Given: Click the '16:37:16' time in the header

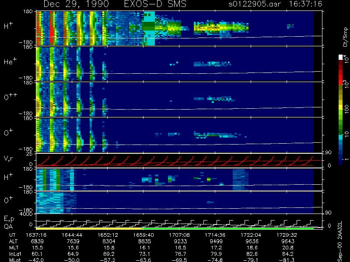Looking at the screenshot, I should click(x=305, y=4).
